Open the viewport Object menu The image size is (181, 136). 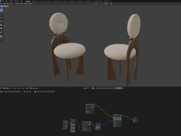(x=30, y=4)
